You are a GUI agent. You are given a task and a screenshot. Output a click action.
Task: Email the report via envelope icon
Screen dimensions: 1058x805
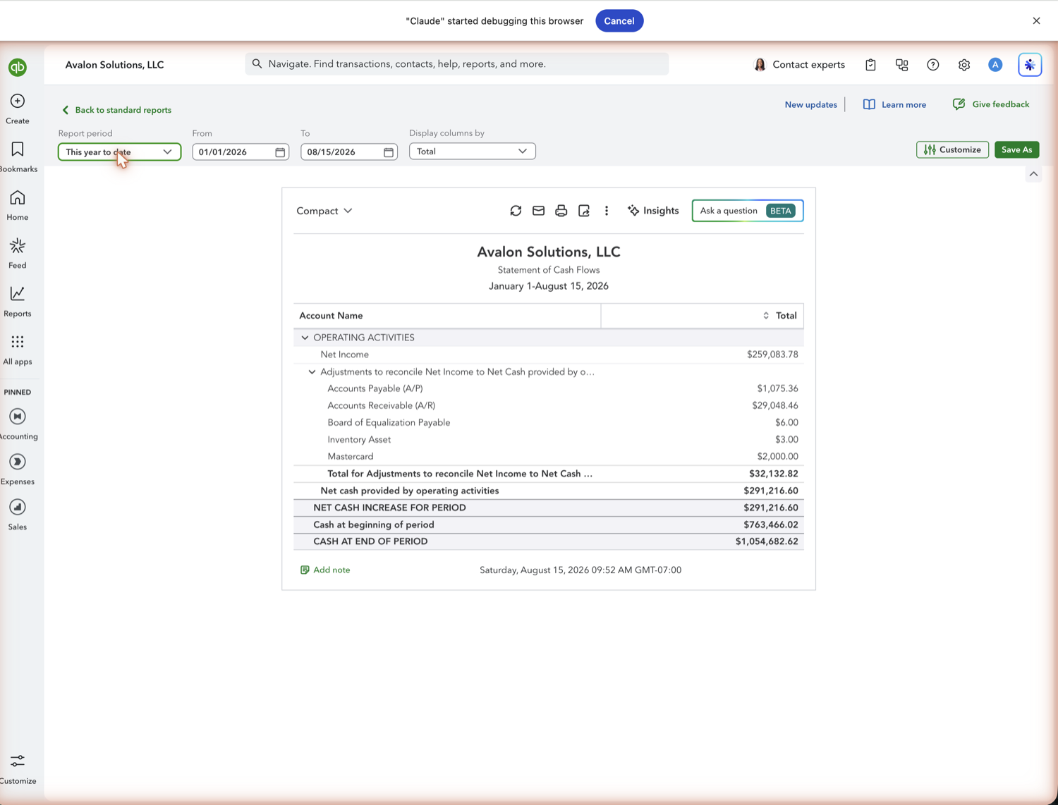pos(538,211)
